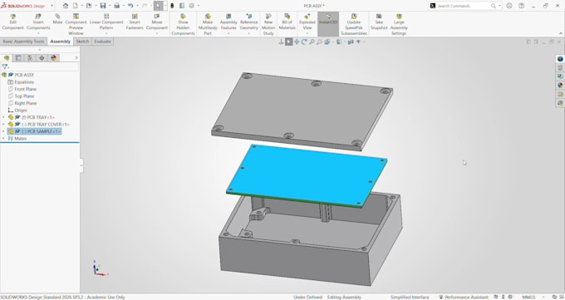This screenshot has height=300, width=565.
Task: Select the Mate tool
Action: coord(57,19)
